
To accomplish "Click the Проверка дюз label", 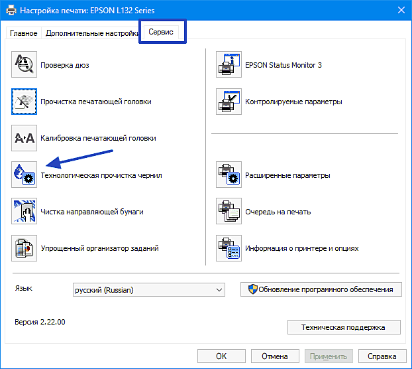I will pyautogui.click(x=65, y=65).
